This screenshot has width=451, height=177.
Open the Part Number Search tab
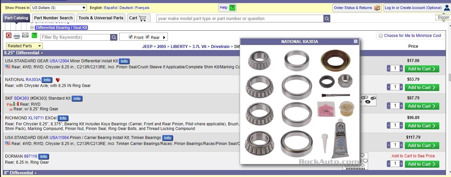pyautogui.click(x=53, y=18)
